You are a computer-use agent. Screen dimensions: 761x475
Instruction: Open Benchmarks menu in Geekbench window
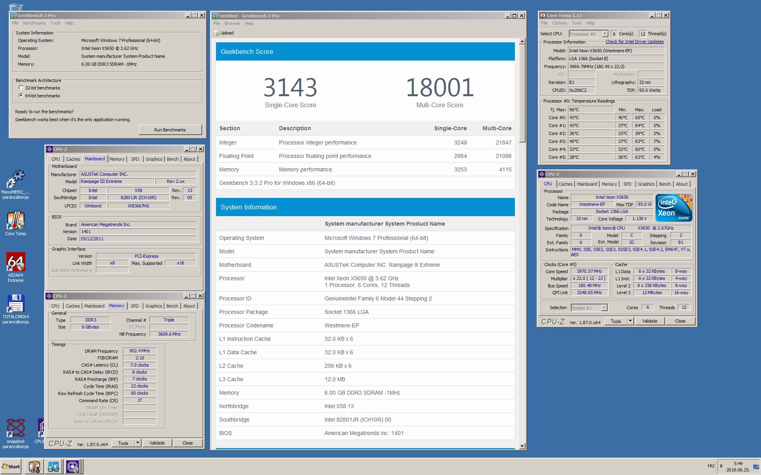pyautogui.click(x=34, y=23)
